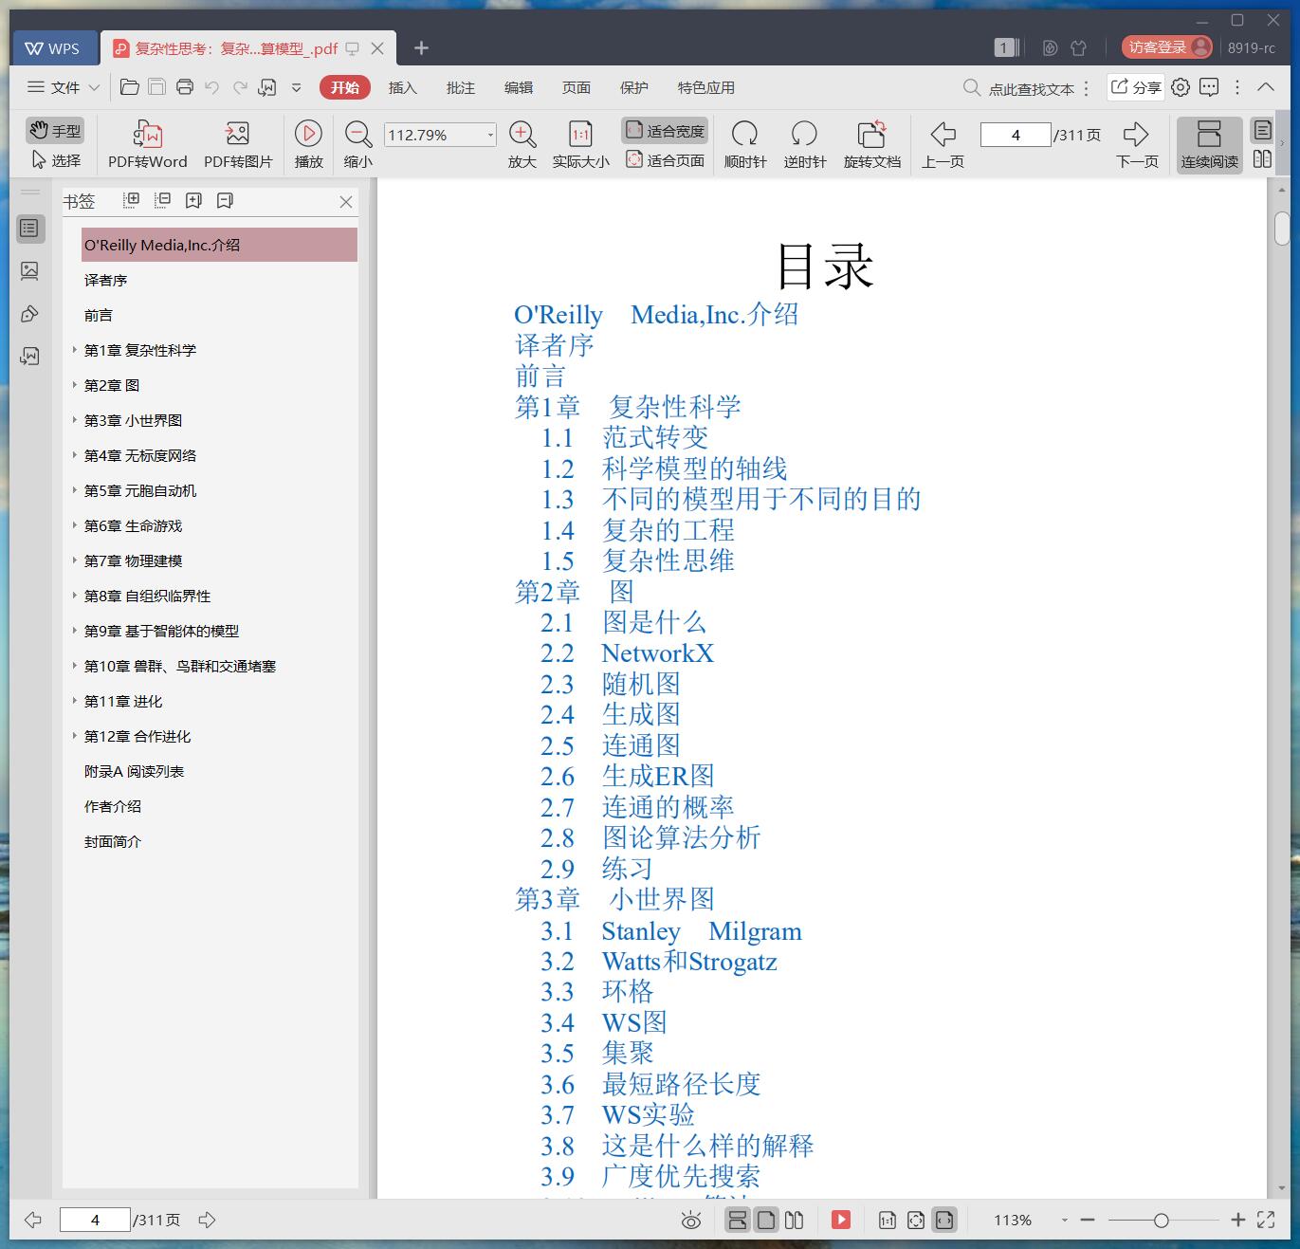Image resolution: width=1300 pixels, height=1249 pixels.
Task: Open the 文件 menu
Action: click(63, 87)
